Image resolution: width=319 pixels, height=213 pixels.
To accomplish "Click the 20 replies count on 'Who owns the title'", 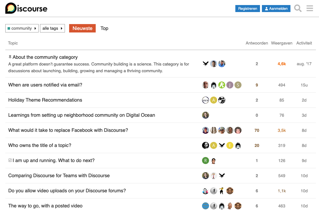I will point(257,146).
